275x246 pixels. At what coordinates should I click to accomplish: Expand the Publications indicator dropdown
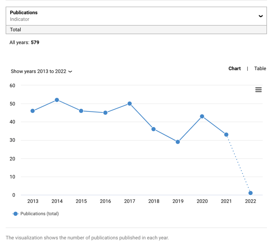[136, 16]
